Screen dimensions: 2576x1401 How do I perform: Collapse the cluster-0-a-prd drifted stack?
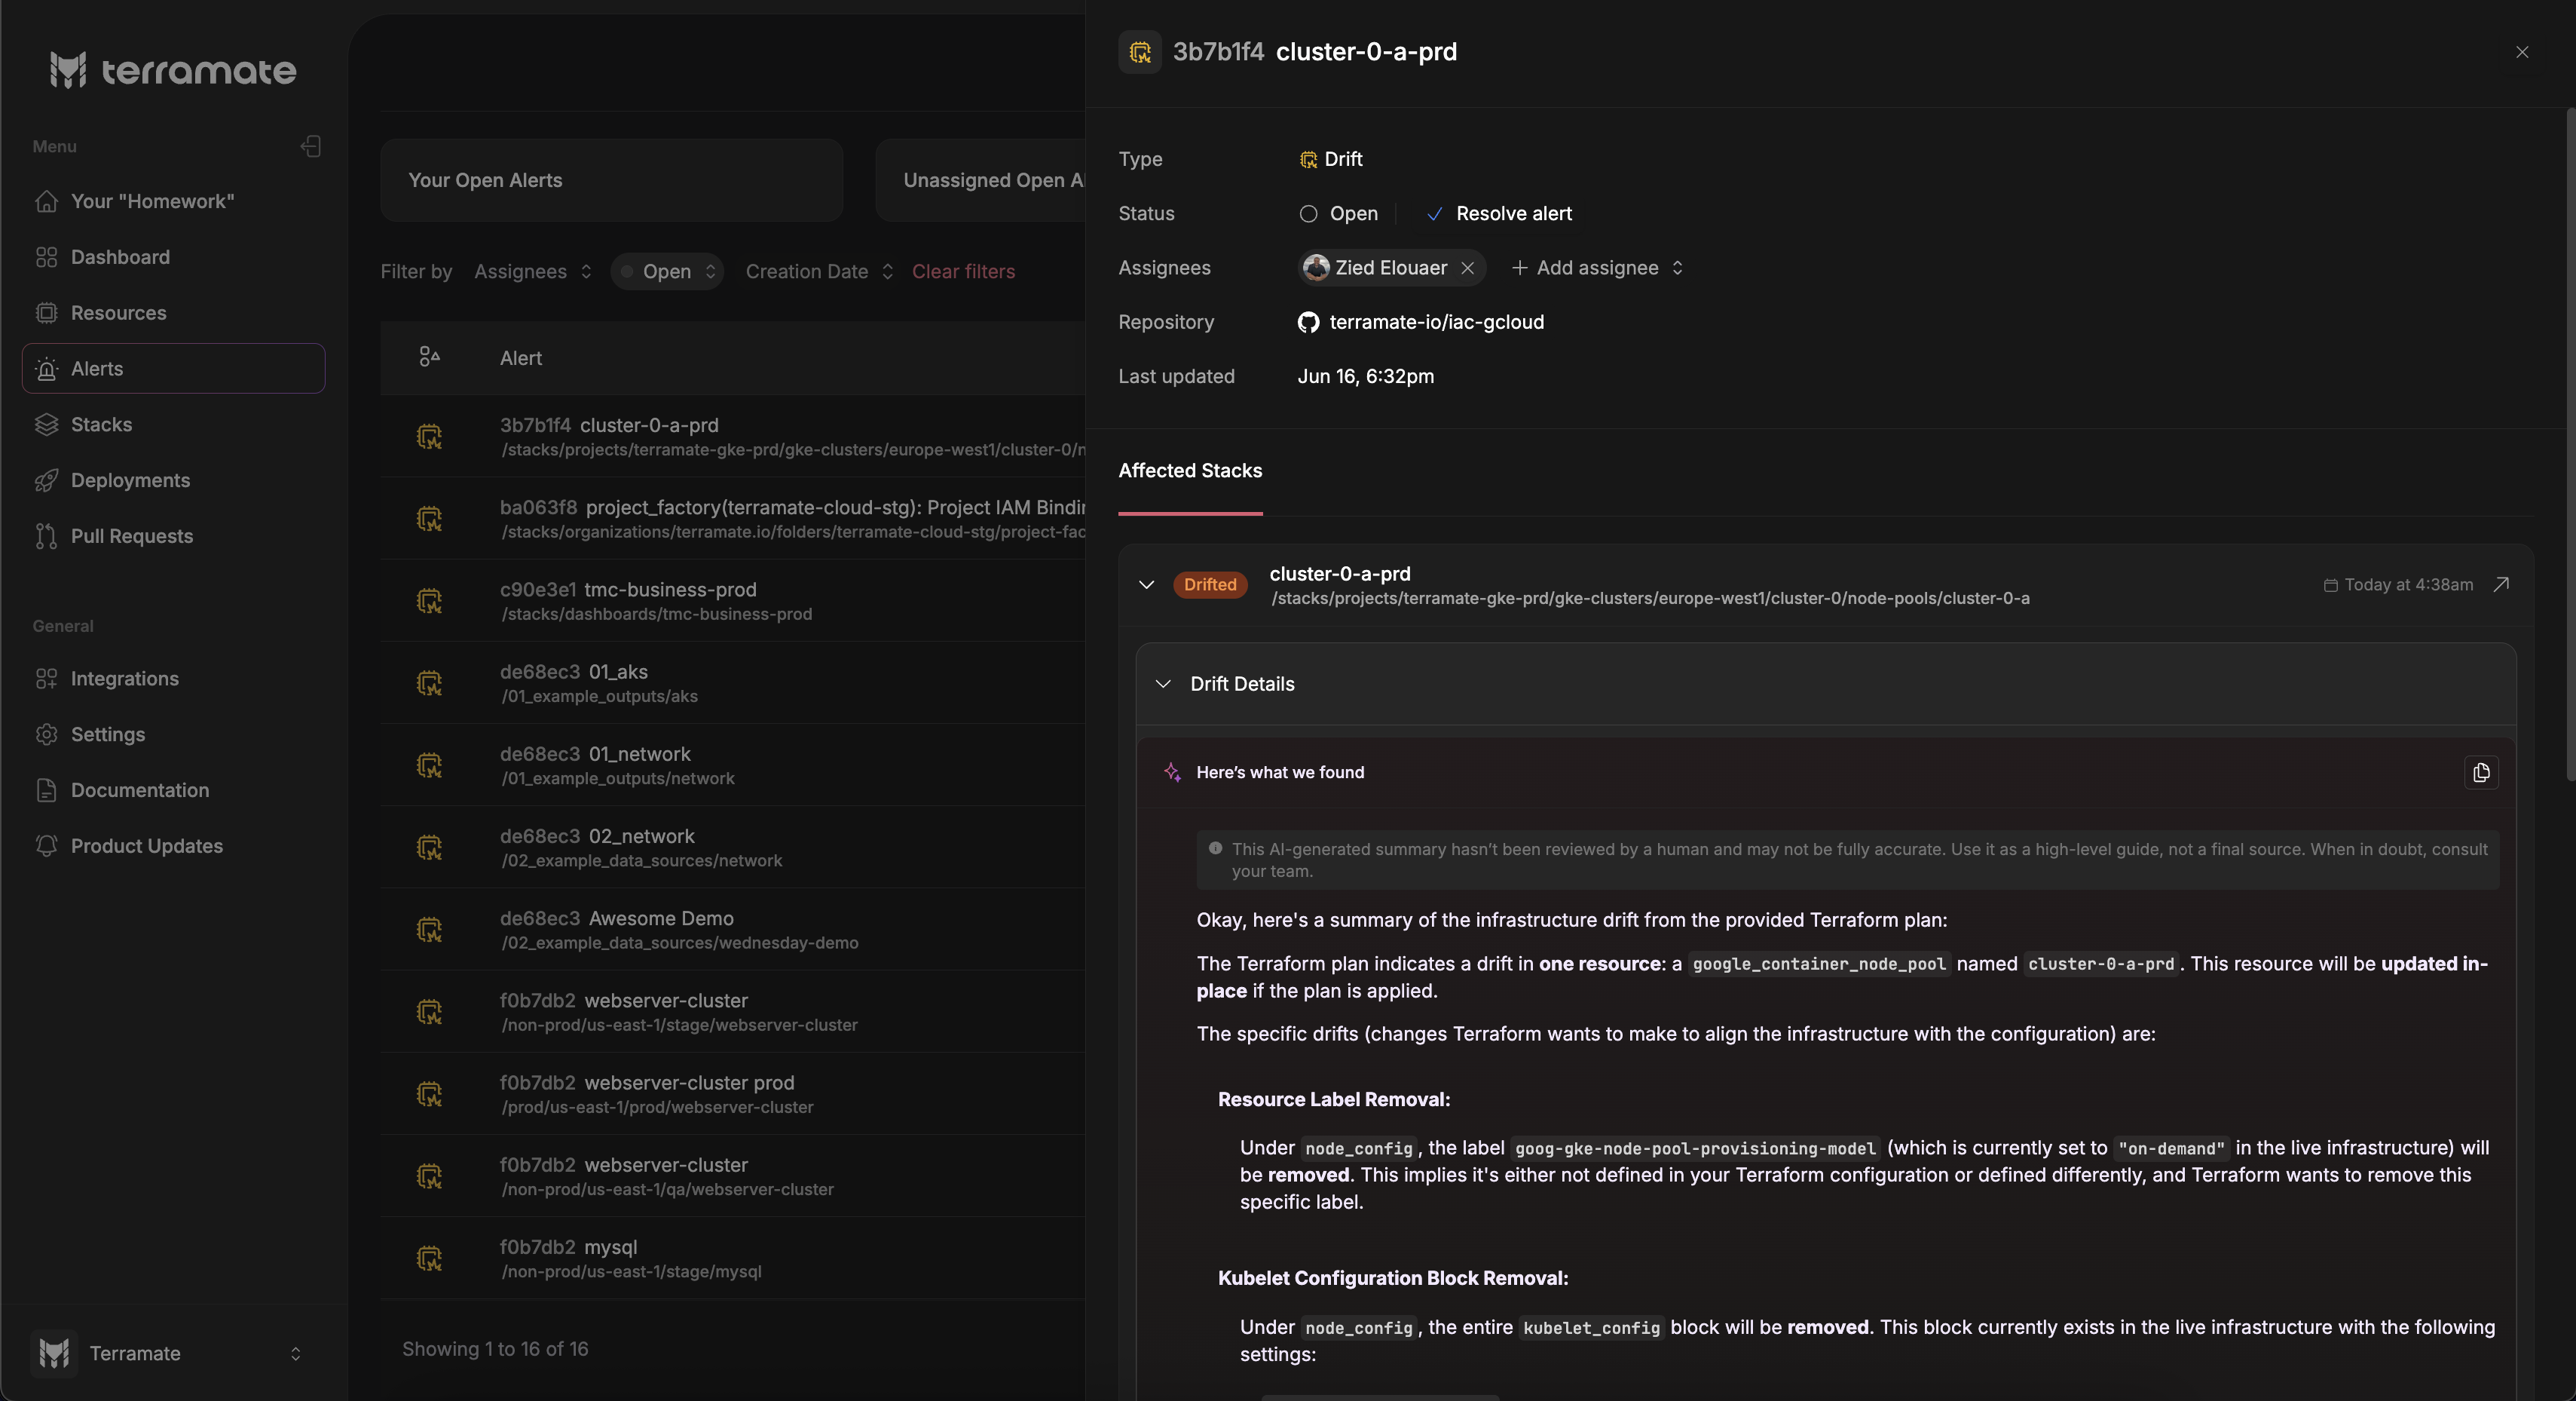click(1146, 584)
